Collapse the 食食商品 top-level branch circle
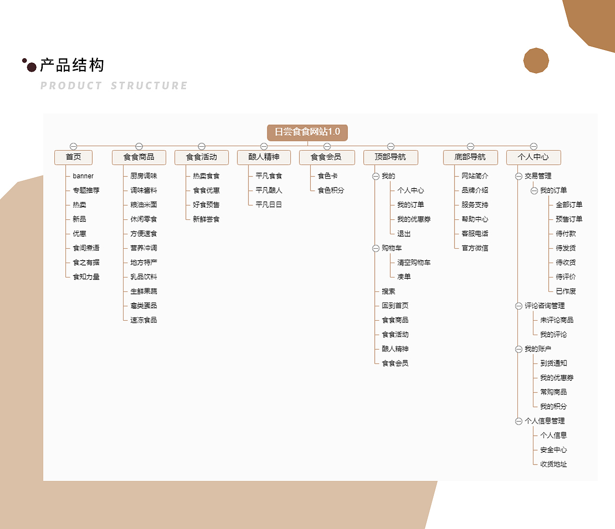Screen dimensions: 615x529 139,146
